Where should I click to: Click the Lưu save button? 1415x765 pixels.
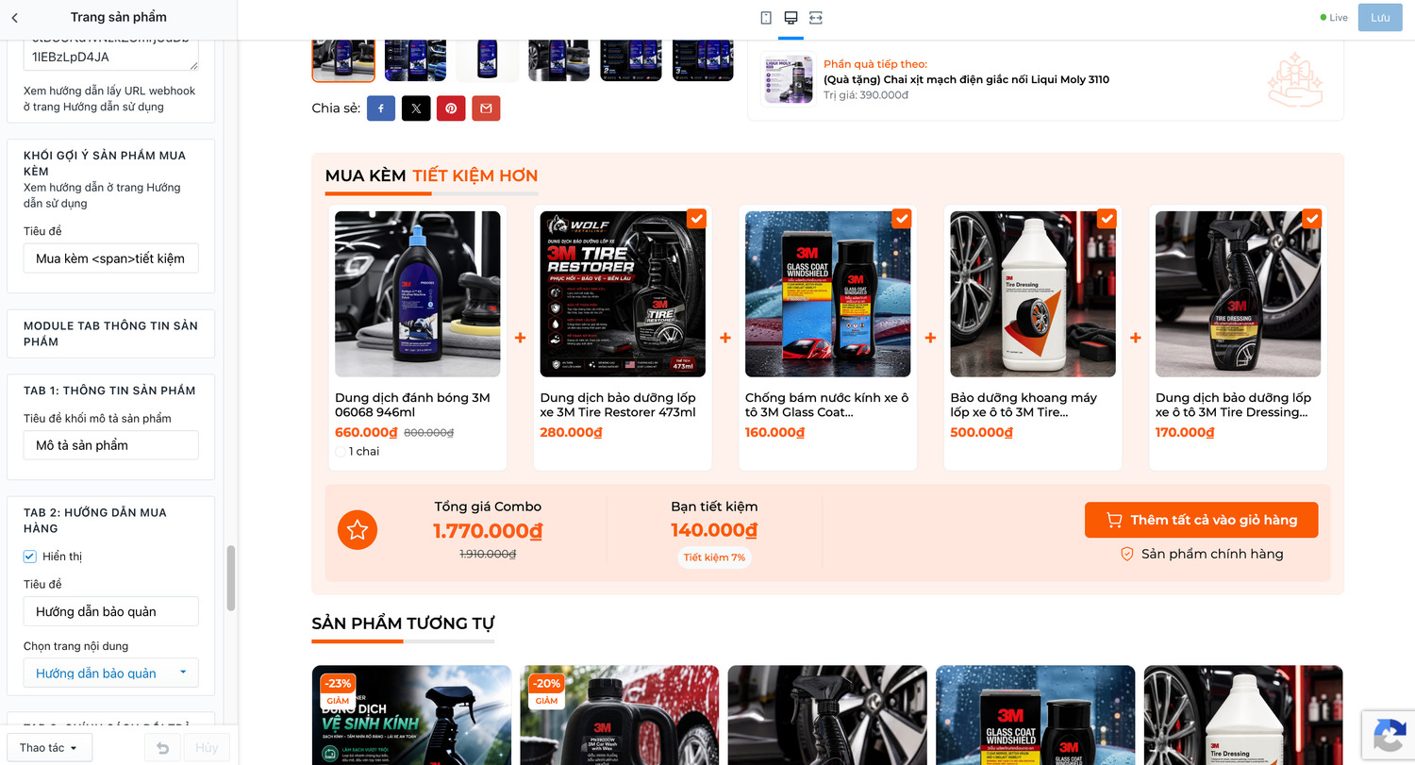tap(1380, 18)
